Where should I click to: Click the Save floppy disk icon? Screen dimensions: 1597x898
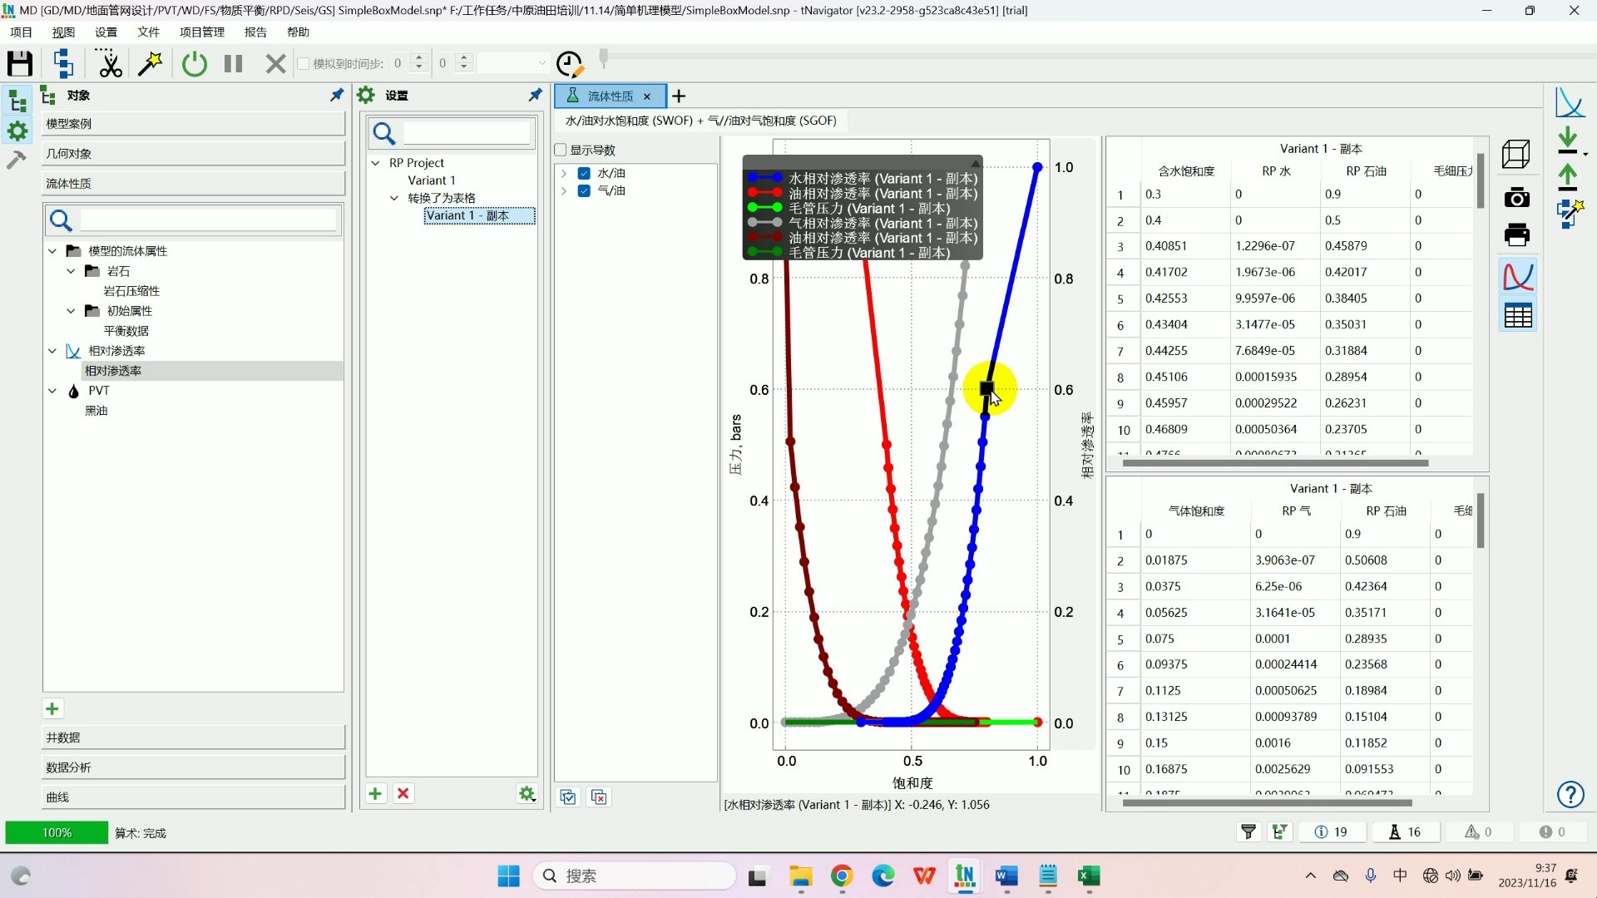[20, 63]
